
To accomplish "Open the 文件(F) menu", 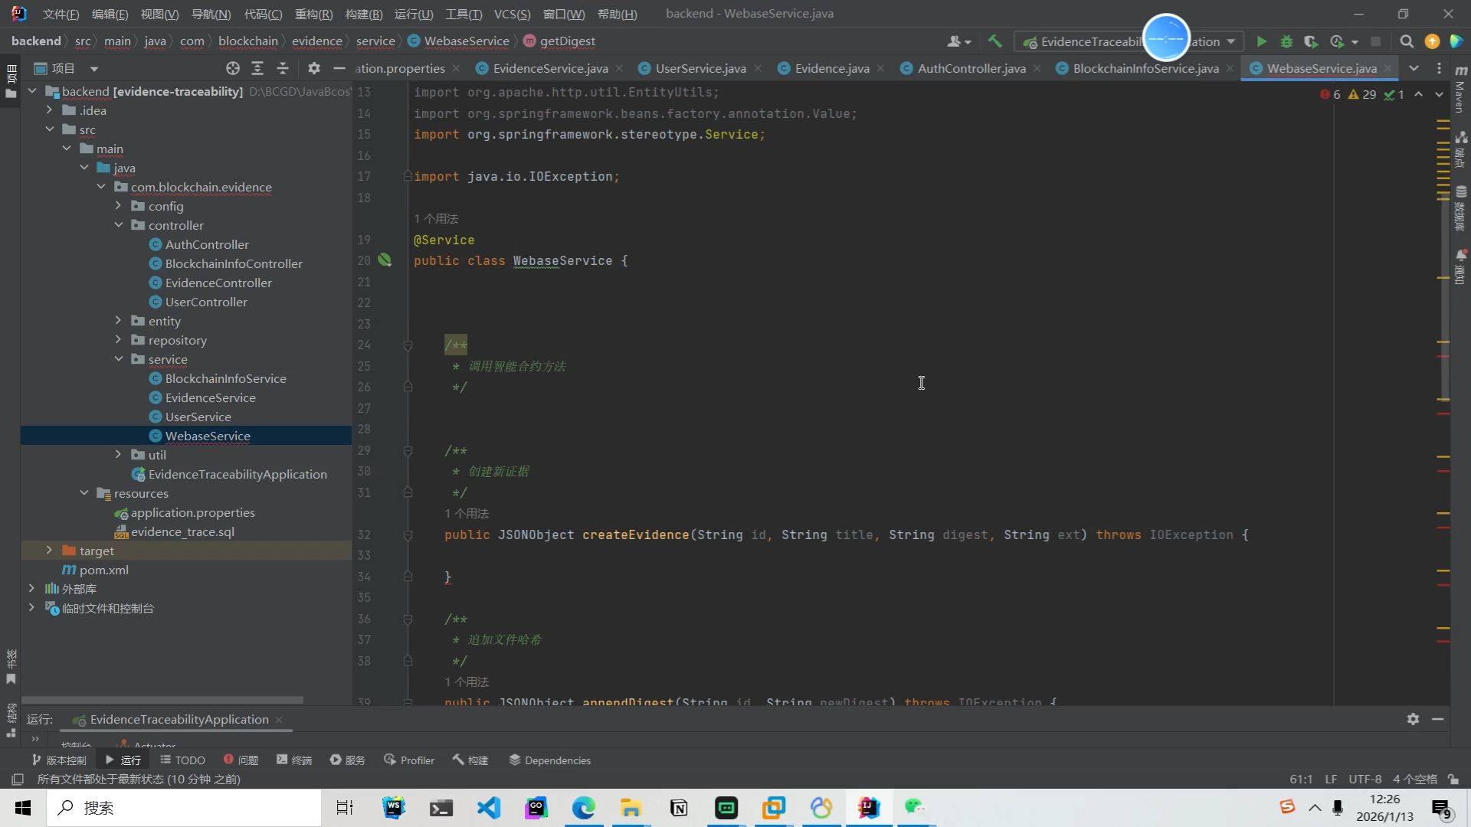I will (61, 14).
